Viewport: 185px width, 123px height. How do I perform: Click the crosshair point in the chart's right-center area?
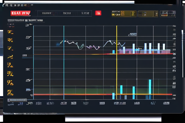tap(137, 79)
